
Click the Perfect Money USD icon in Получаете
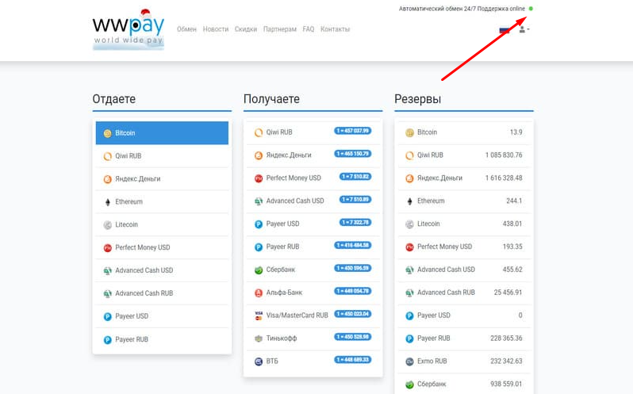(x=259, y=178)
